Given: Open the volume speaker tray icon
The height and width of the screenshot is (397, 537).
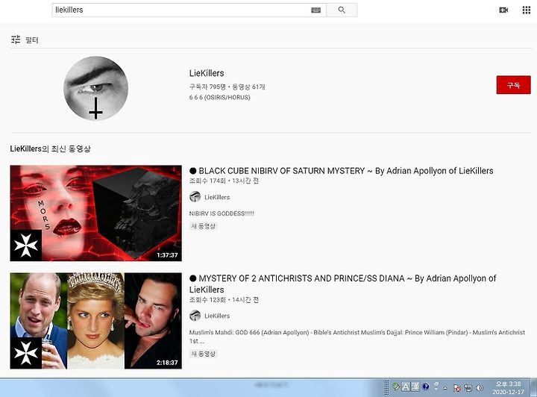Looking at the screenshot, I should pyautogui.click(x=480, y=387).
